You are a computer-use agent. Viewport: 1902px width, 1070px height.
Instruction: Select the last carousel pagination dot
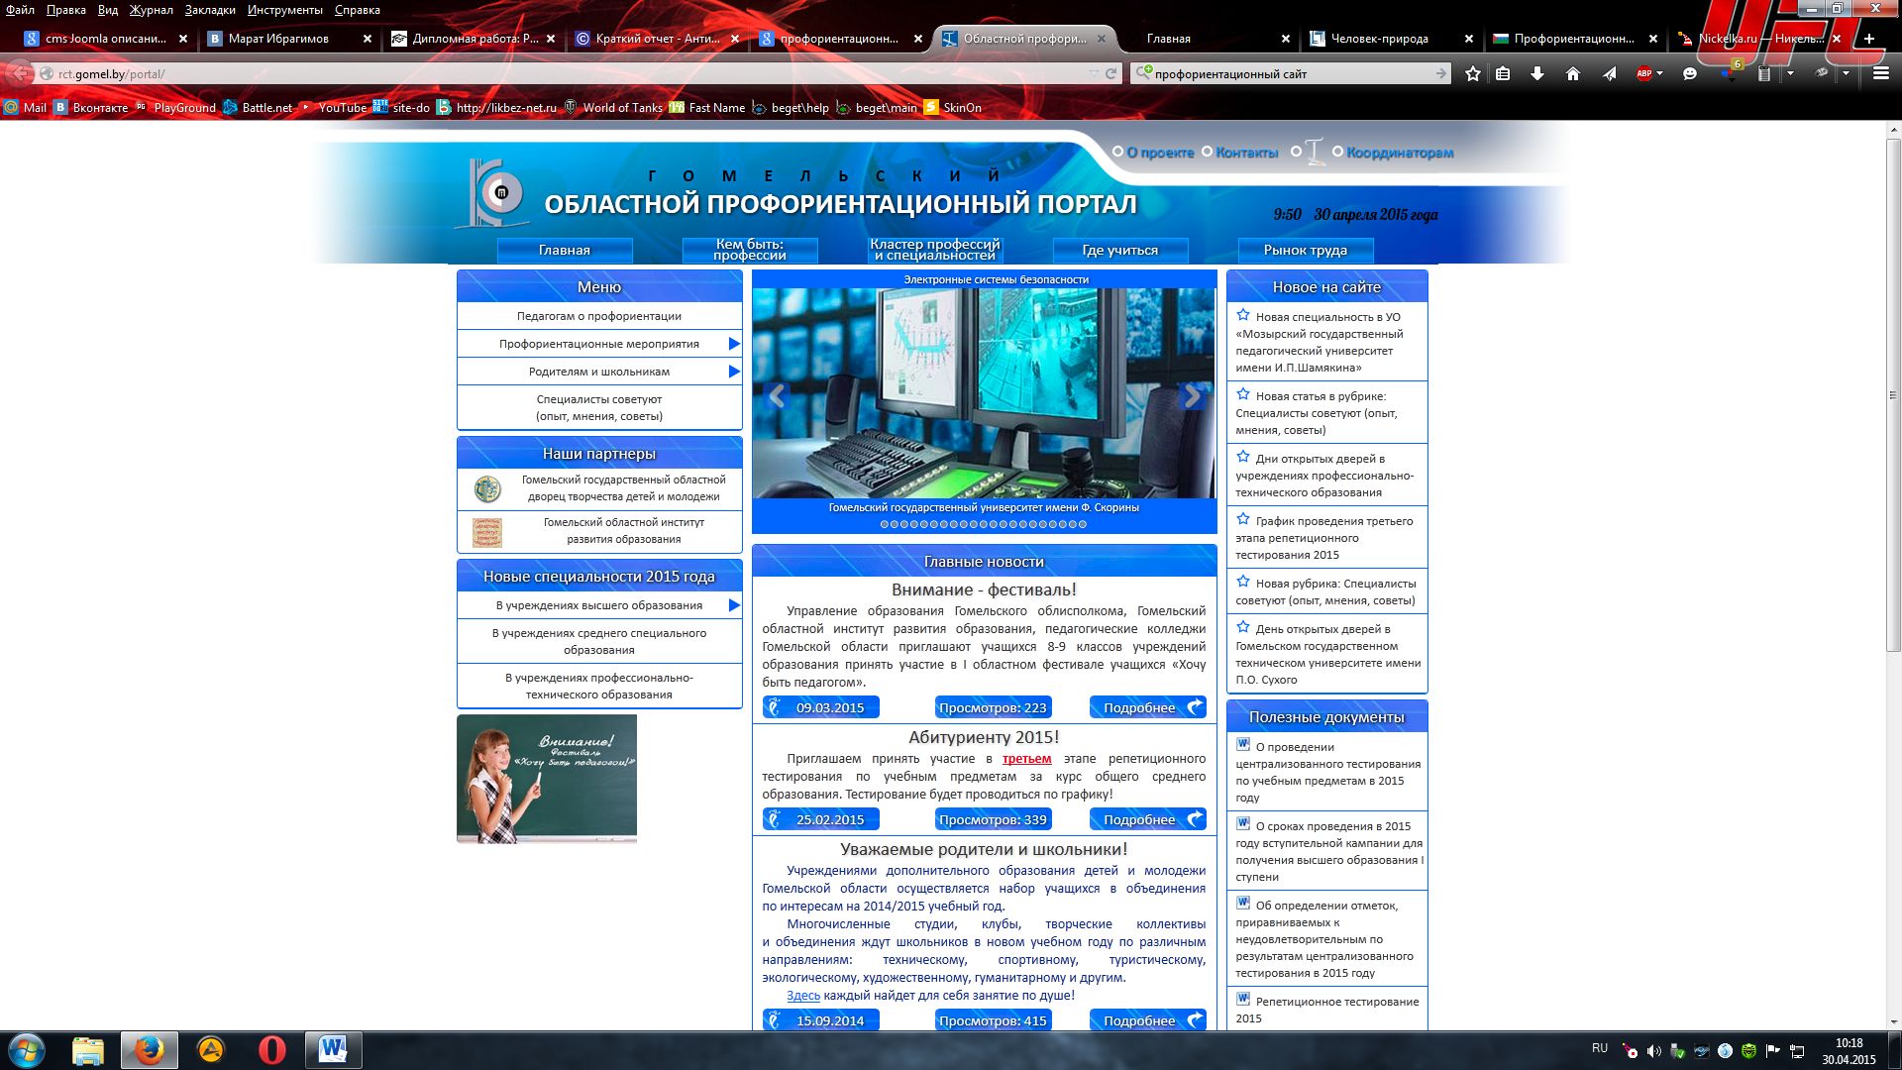pos(1083,524)
